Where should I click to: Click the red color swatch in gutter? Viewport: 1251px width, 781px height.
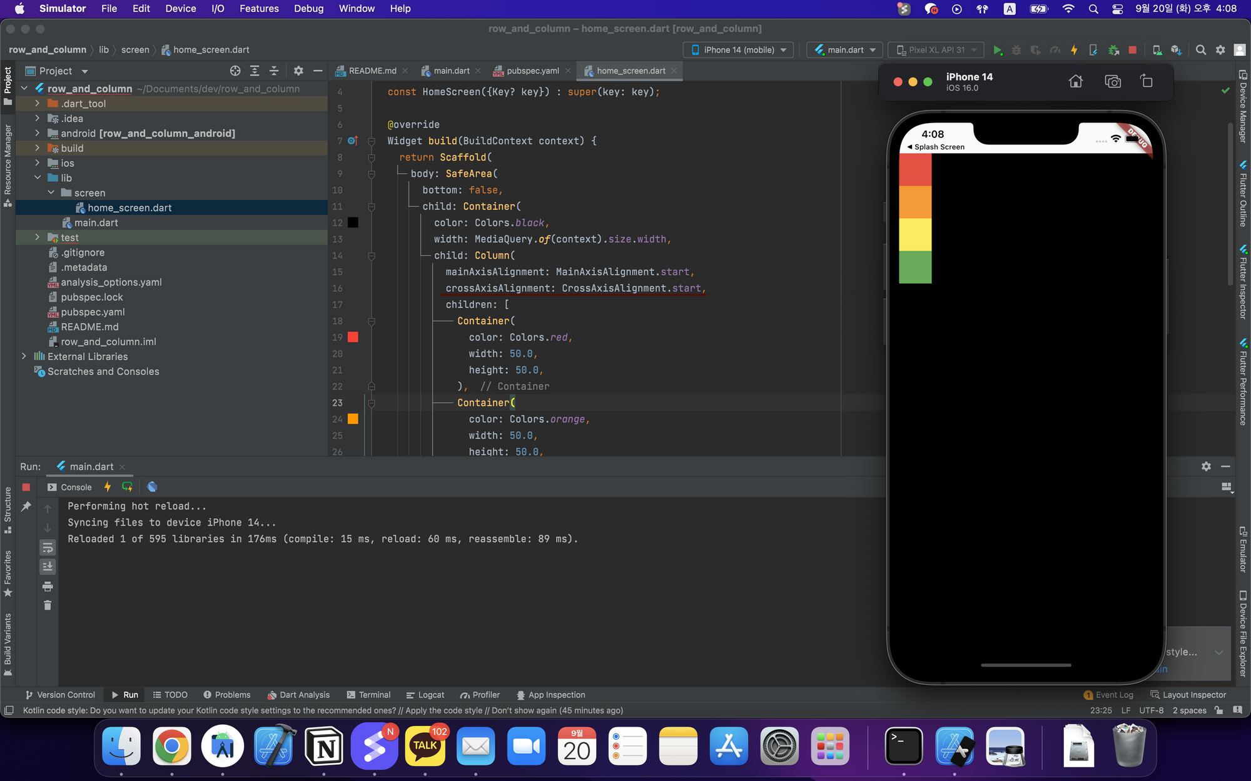tap(353, 337)
